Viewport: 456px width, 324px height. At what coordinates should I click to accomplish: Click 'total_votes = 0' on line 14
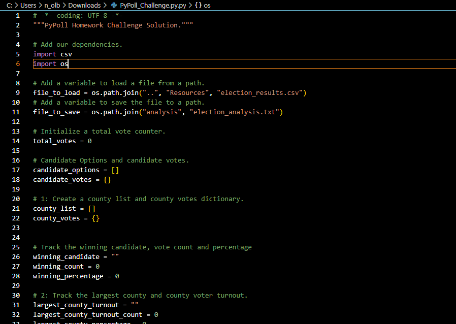point(62,141)
